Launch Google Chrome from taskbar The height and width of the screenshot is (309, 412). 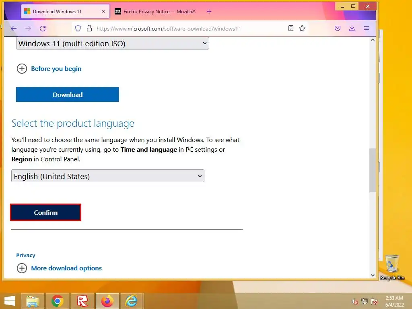57,301
